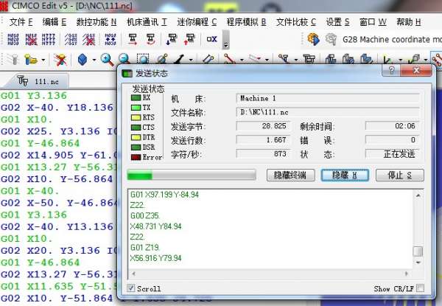
Task: Click the ? help button in the 发送状态 dialog
Action: coord(391,70)
